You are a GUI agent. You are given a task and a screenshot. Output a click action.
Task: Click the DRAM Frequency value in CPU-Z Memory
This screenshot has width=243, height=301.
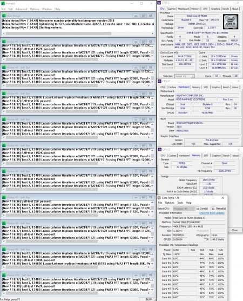[x=208, y=180]
